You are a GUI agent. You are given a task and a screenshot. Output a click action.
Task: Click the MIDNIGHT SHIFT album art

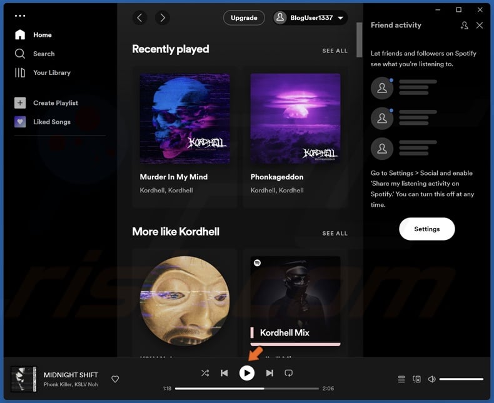[24, 379]
